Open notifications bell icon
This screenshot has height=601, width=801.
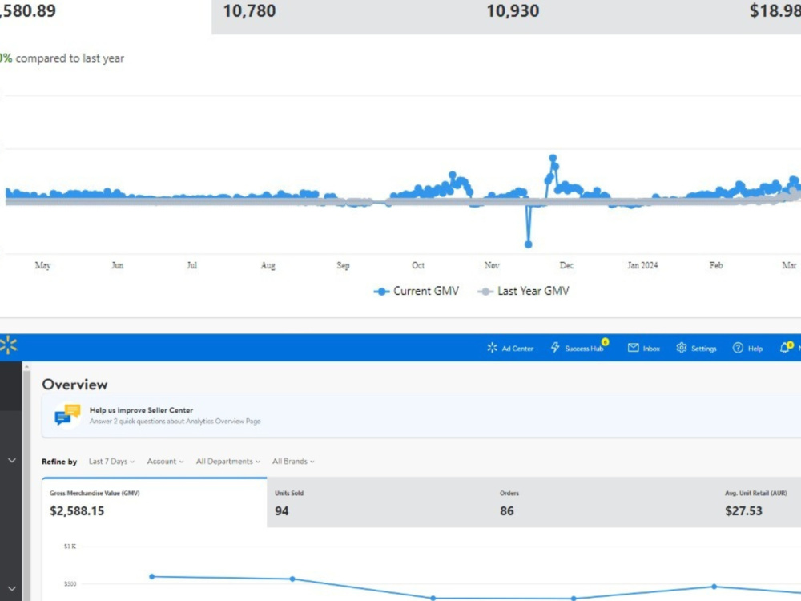785,348
